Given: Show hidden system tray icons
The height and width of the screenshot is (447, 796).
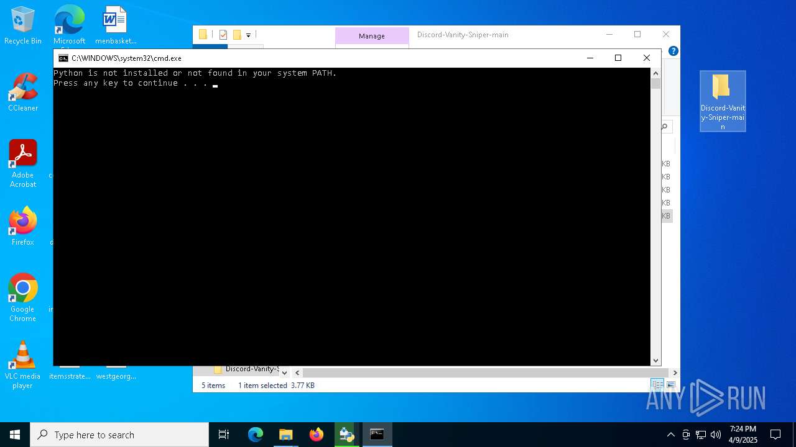Looking at the screenshot, I should point(670,435).
